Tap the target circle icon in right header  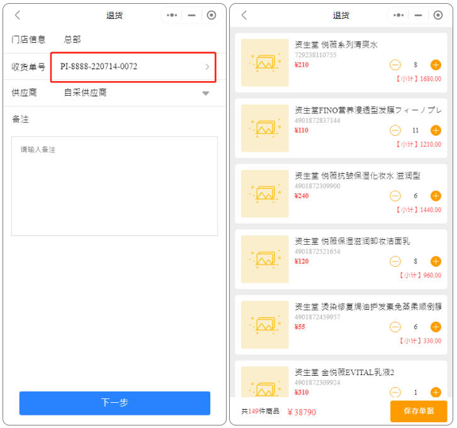[437, 15]
